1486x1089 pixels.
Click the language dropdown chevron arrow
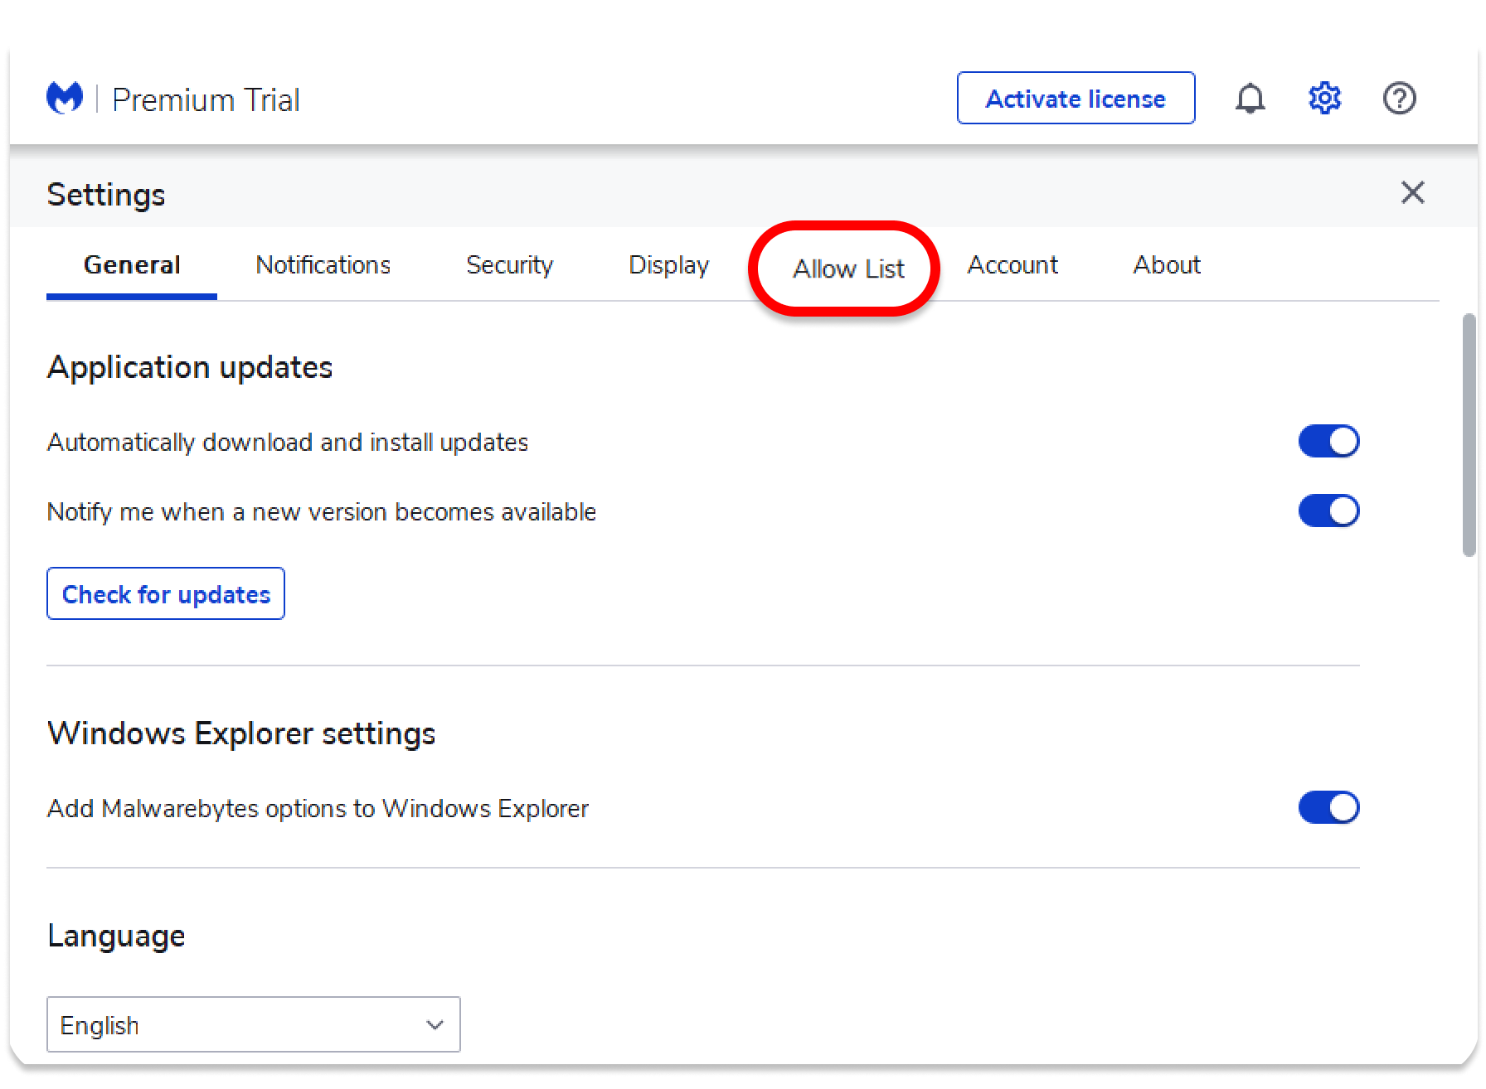(435, 1025)
